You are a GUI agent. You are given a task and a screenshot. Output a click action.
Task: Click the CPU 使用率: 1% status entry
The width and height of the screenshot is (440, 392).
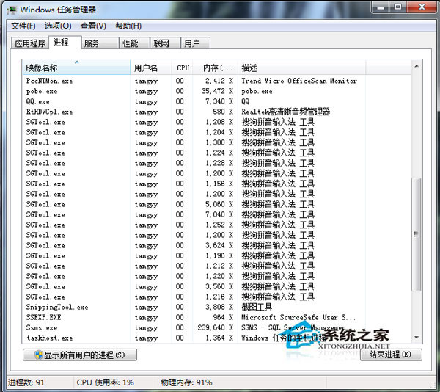point(105,382)
